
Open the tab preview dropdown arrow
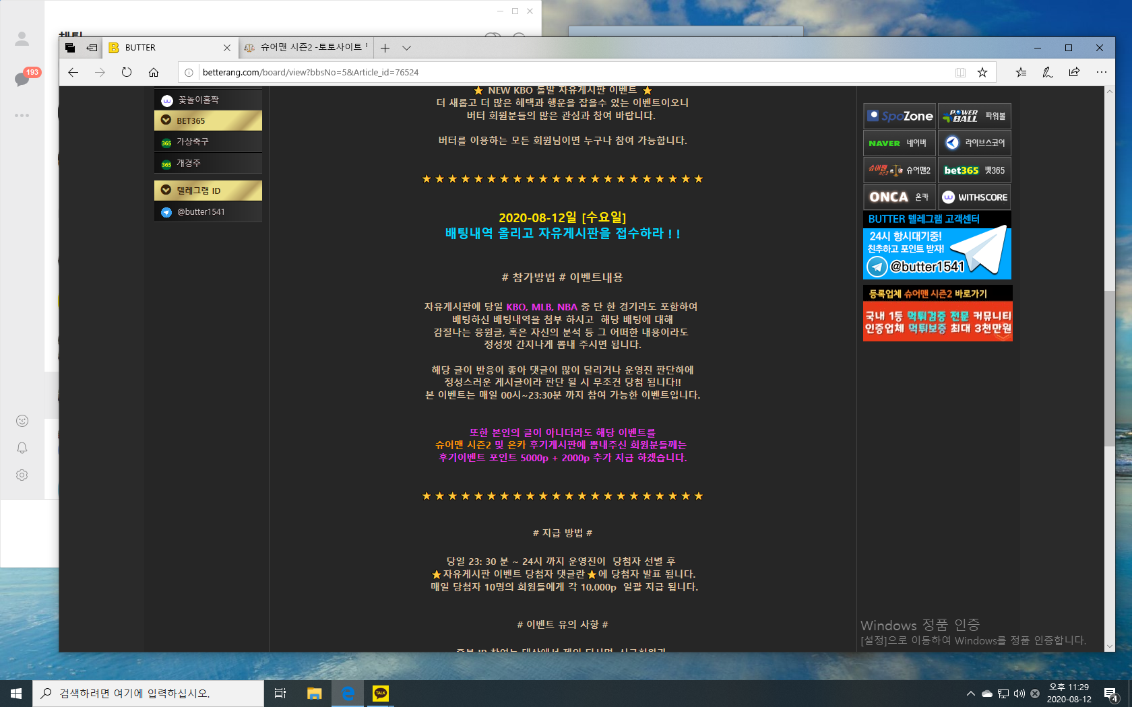pyautogui.click(x=406, y=48)
